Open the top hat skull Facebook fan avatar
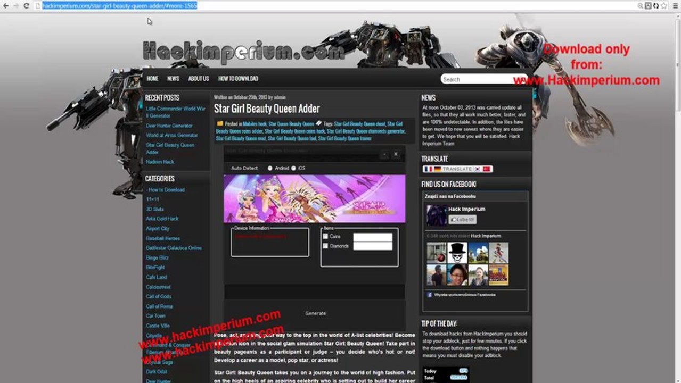 click(x=457, y=253)
